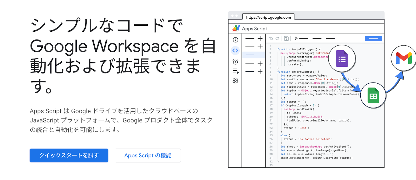Click the blue button in the editor toolbar

373,38
